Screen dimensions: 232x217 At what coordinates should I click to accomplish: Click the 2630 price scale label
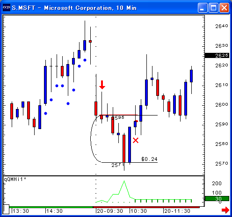pos(222,46)
